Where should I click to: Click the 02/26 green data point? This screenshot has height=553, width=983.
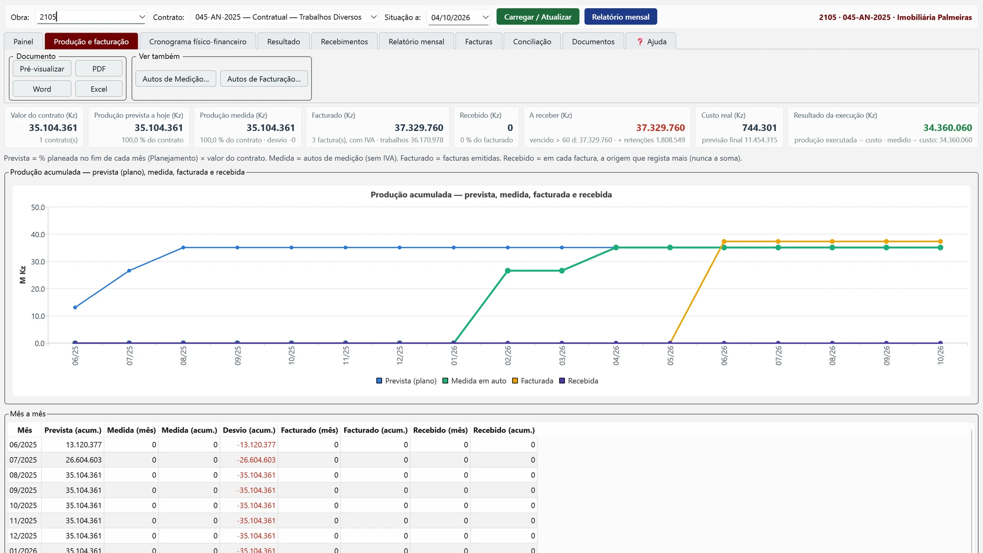click(x=508, y=271)
